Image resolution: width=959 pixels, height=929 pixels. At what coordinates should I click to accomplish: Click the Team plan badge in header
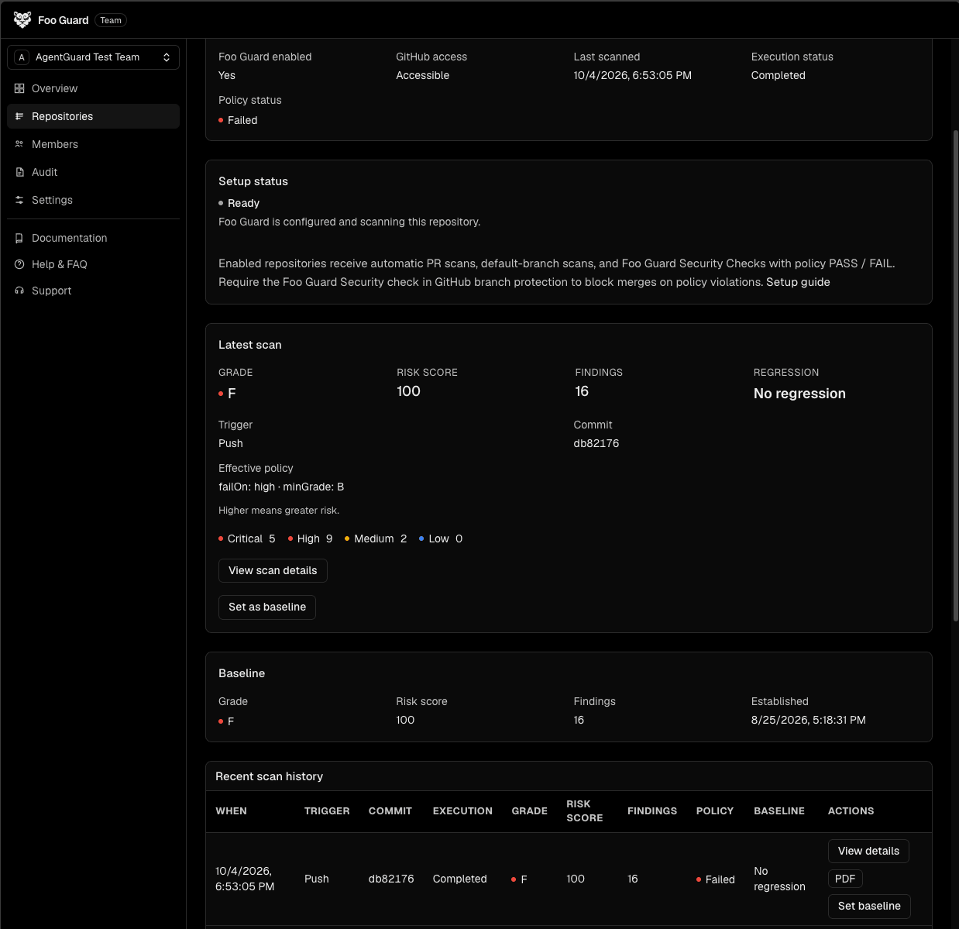[111, 20]
